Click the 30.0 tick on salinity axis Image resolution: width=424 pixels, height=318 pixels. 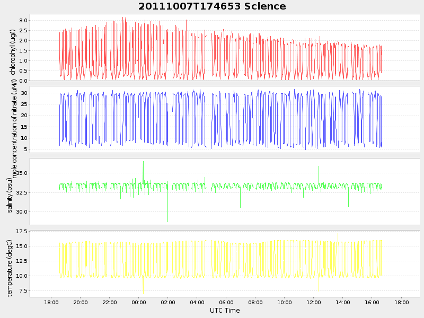[22, 211]
